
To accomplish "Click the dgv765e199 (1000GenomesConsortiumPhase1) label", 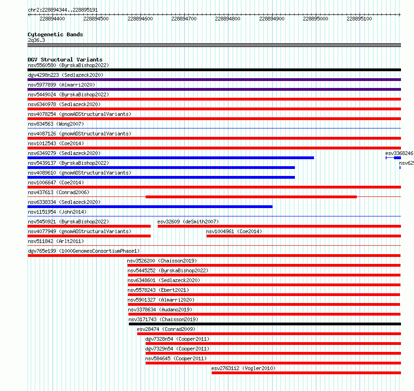I will [84, 251].
